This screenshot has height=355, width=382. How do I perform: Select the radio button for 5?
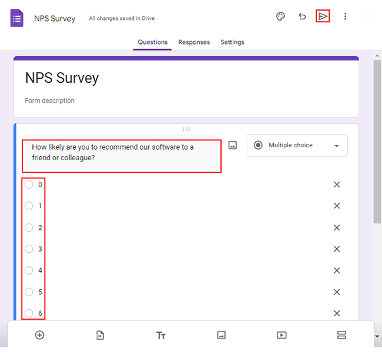29,292
